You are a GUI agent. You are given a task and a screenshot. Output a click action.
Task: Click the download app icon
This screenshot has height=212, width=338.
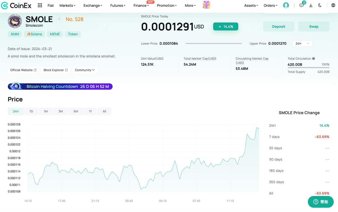tap(311, 5)
